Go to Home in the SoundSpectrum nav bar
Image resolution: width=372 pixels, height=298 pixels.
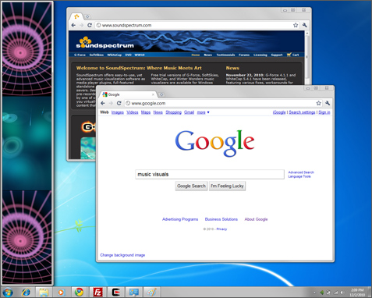pyautogui.click(x=196, y=55)
